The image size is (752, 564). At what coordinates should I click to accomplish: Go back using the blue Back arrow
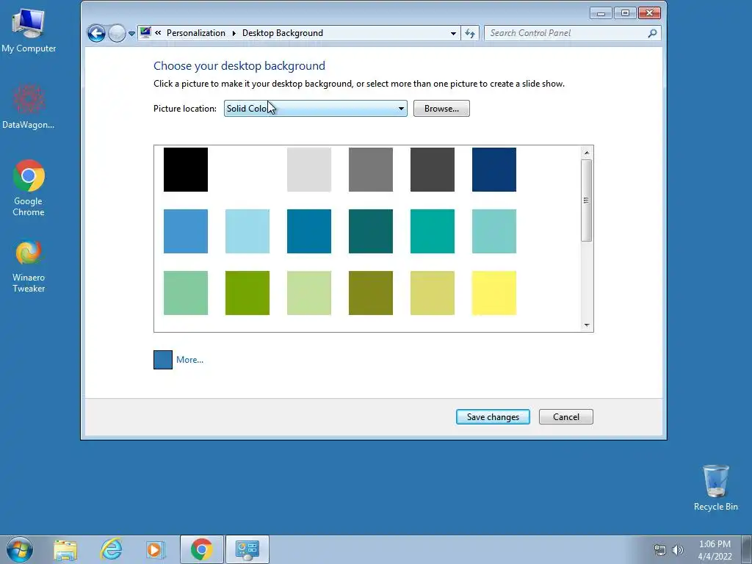(96, 33)
